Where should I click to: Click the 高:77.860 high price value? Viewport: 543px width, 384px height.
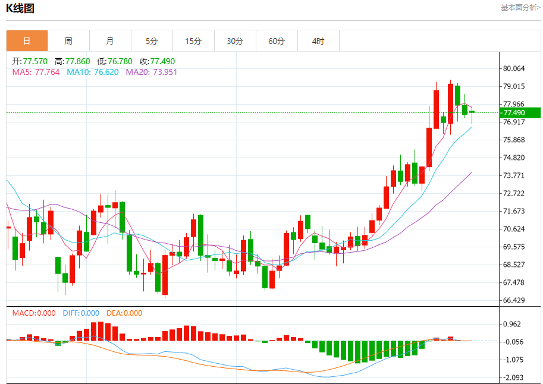(x=73, y=61)
